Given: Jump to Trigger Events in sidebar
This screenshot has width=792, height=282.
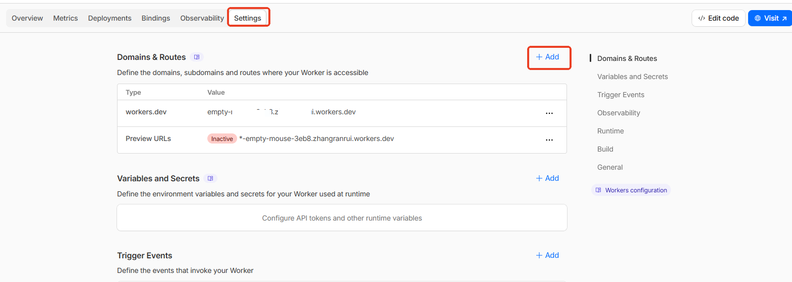Looking at the screenshot, I should [620, 95].
